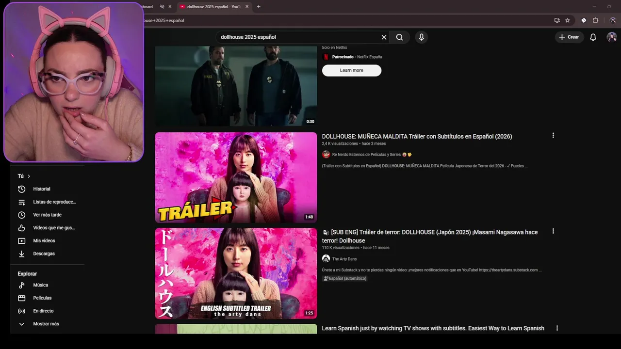Click '2,4 K visualizaciones' text under first video
Viewport: 621px width, 349px height.
coord(340,144)
